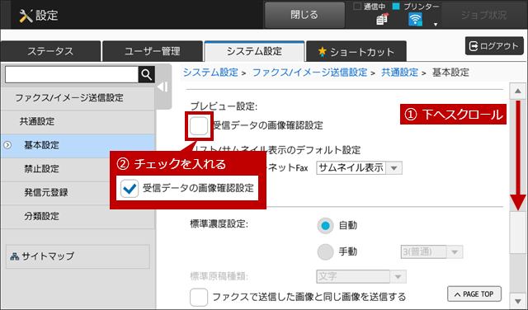Collapse the sidebar using the arrow handle
The width and height of the screenshot is (528, 310).
coord(163,87)
